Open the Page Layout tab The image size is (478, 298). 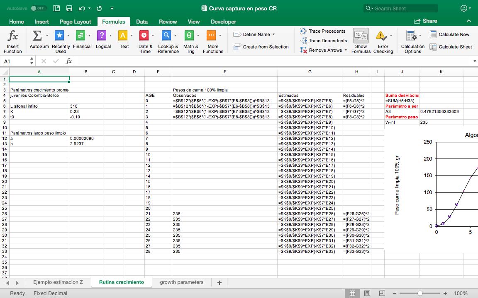(75, 22)
